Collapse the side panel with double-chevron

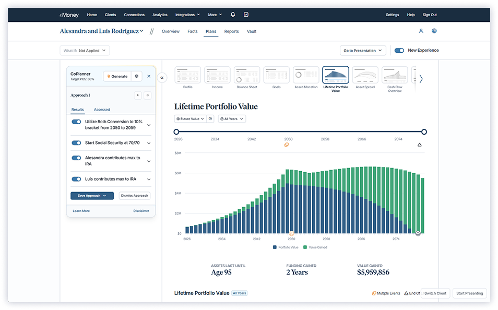[162, 78]
